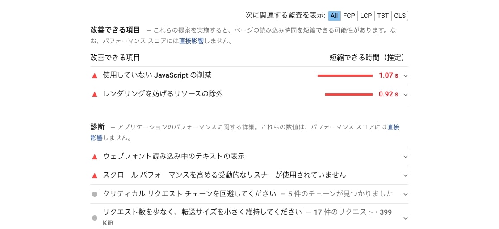This screenshot has height=229, width=499.
Task: Expand スクロール パフォーマンス listener audit chevron
Action: click(x=405, y=175)
